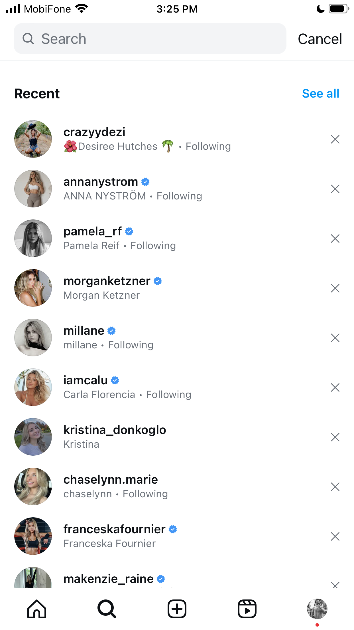
Task: Open the Home tab icon
Action: 37,609
